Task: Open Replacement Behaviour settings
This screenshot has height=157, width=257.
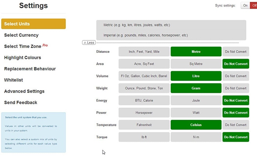Action: point(30,69)
